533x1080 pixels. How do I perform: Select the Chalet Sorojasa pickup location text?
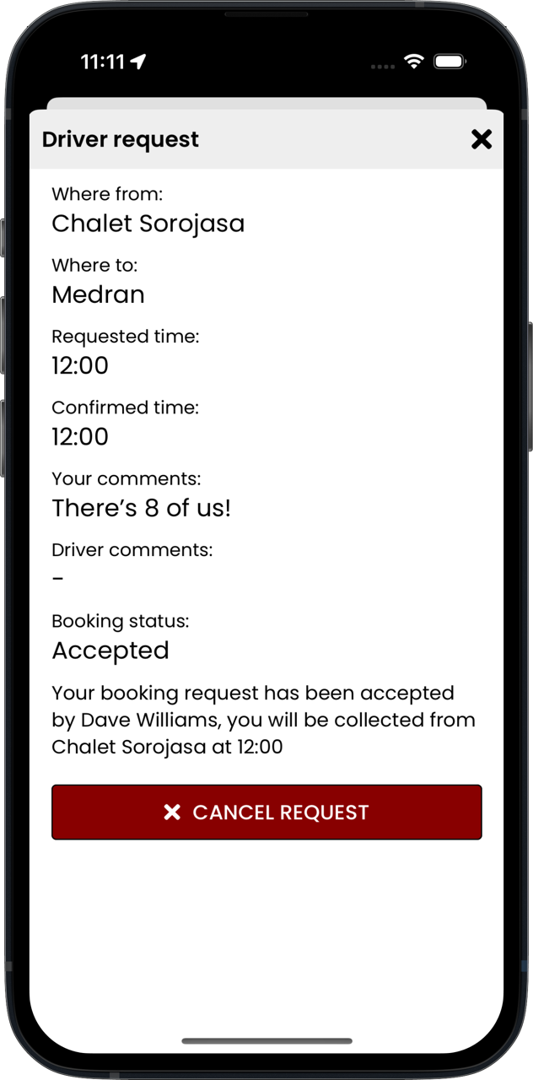(148, 224)
